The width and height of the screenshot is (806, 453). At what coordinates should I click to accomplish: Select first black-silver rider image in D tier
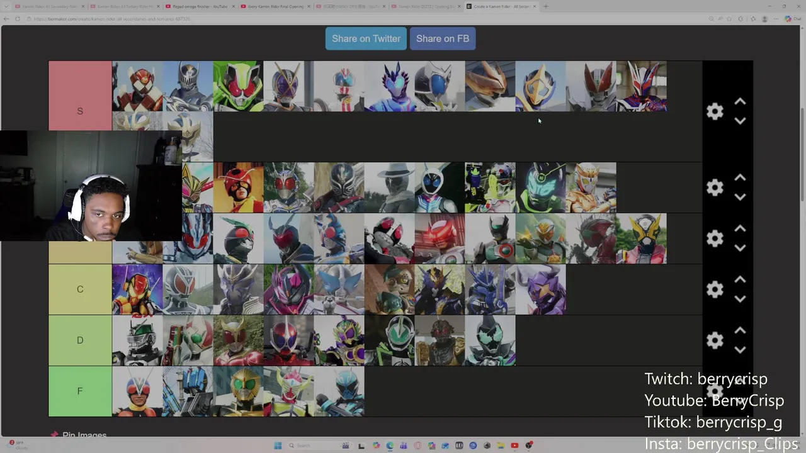137,340
